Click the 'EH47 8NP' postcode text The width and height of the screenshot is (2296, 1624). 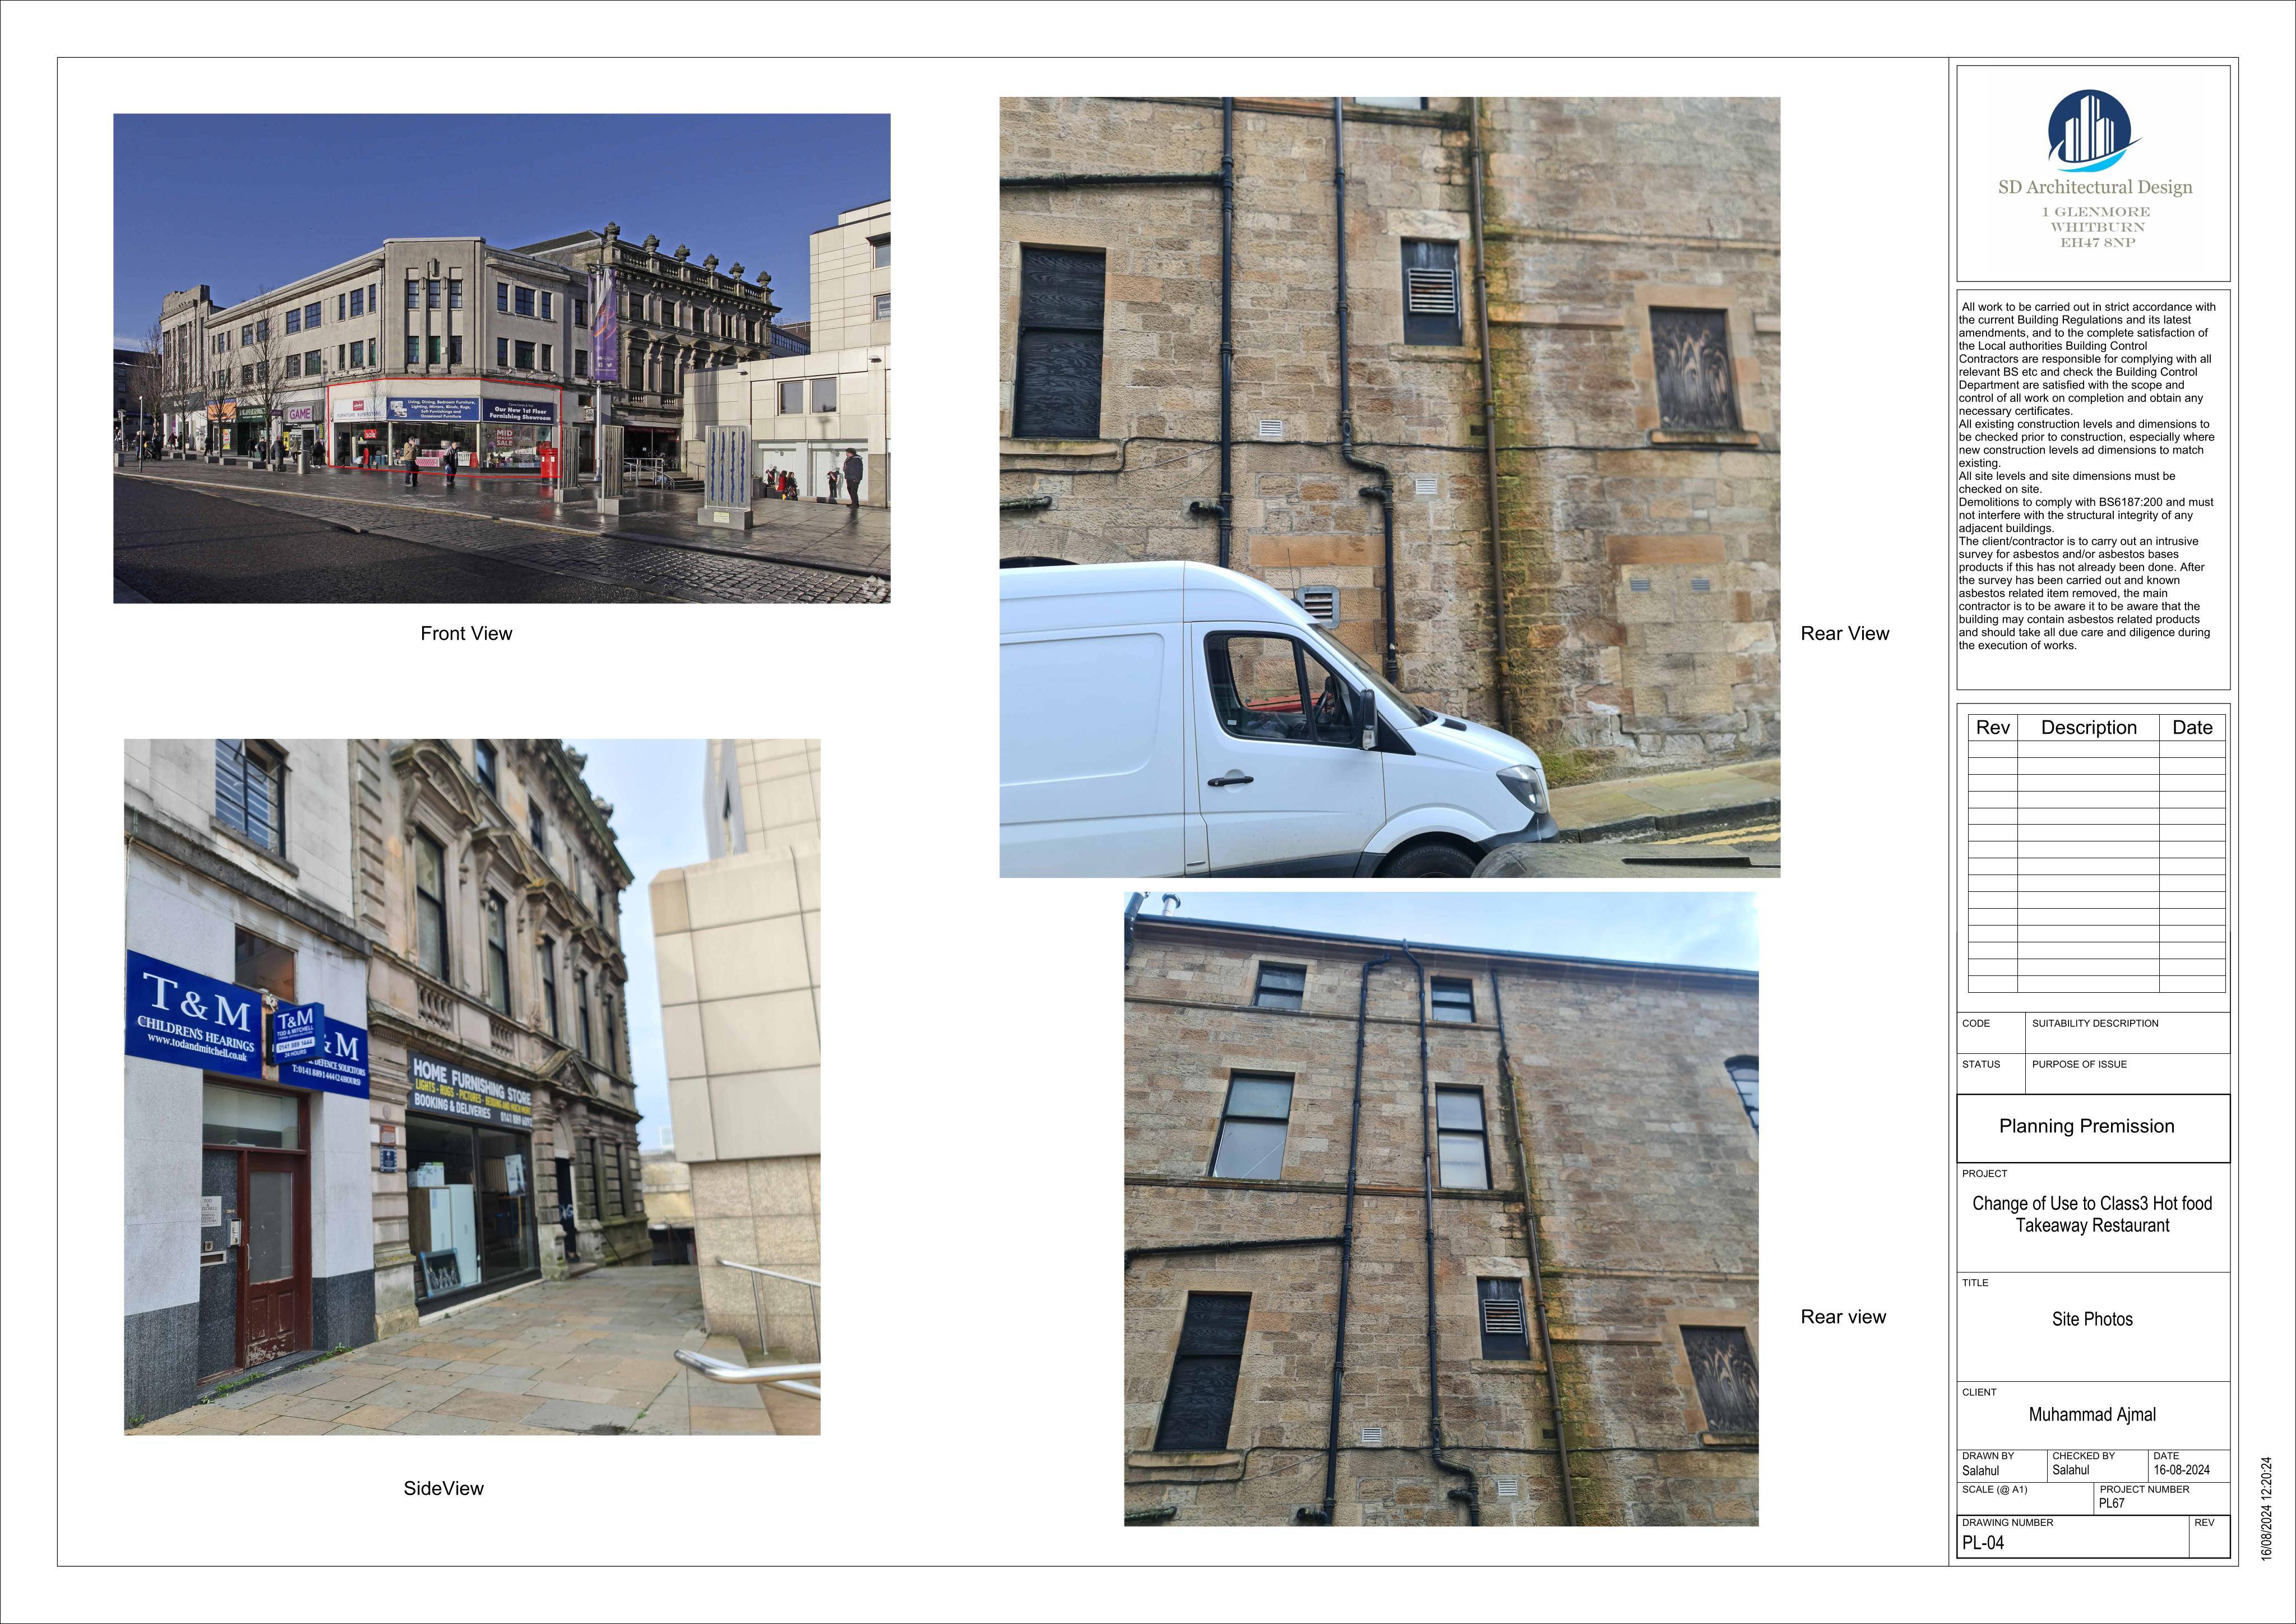[2097, 242]
